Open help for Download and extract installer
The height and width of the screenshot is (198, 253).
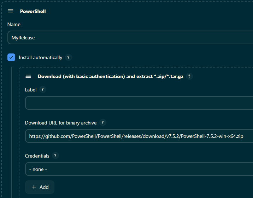[x=189, y=76]
